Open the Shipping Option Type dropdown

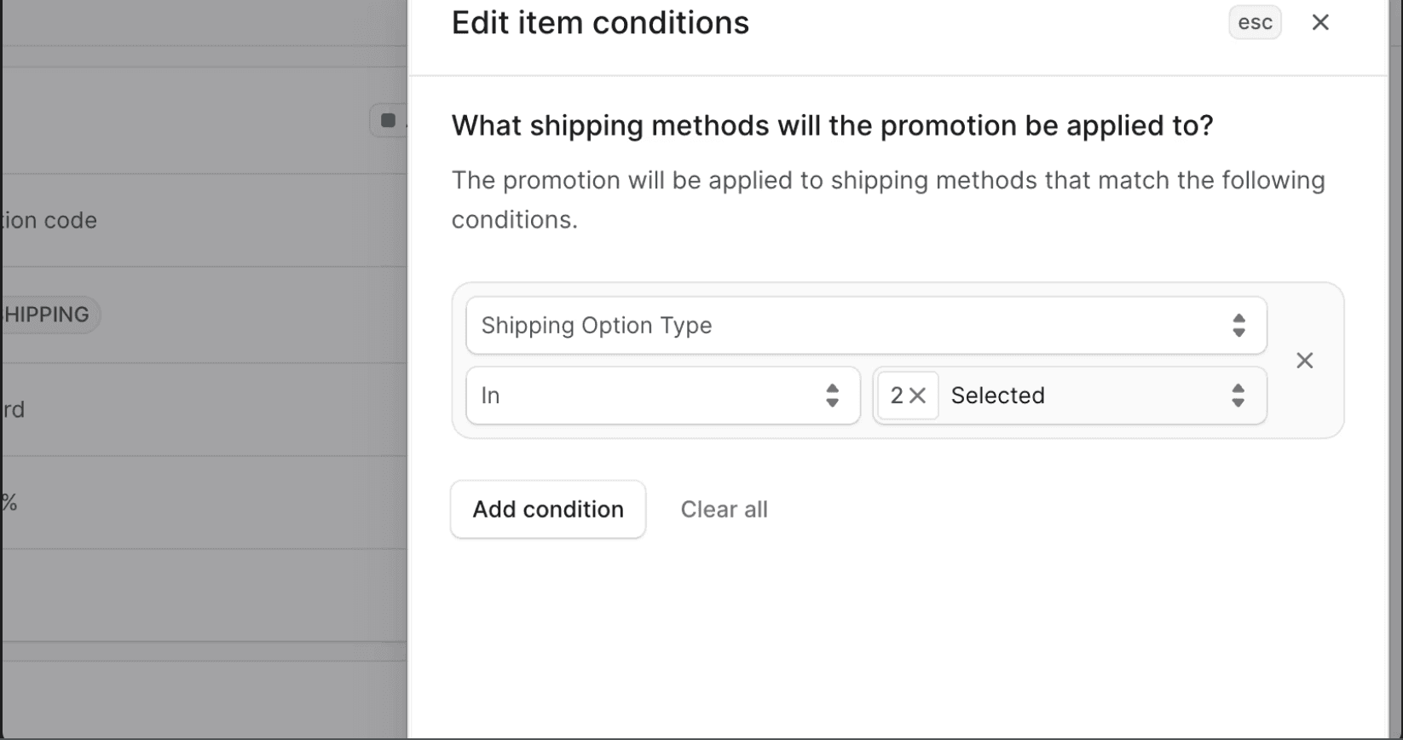tap(865, 325)
